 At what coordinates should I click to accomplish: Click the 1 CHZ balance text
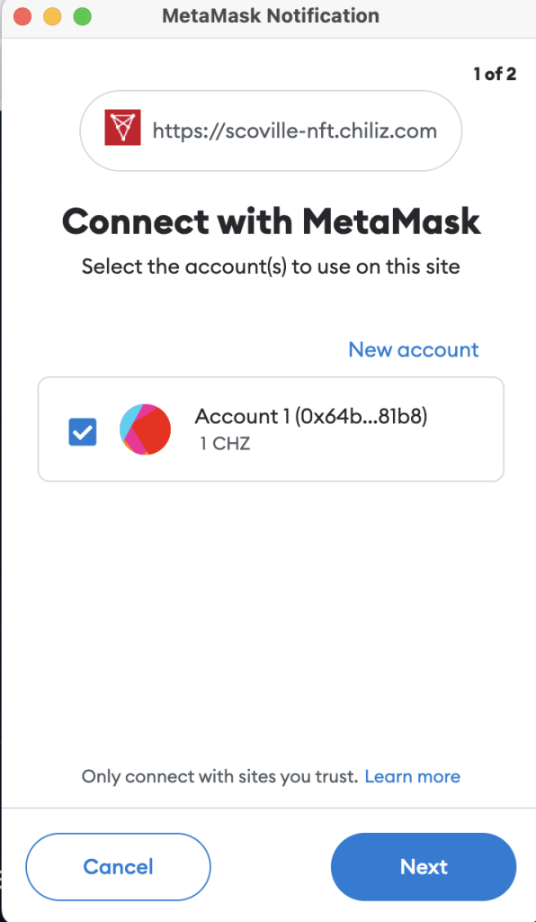pyautogui.click(x=225, y=443)
